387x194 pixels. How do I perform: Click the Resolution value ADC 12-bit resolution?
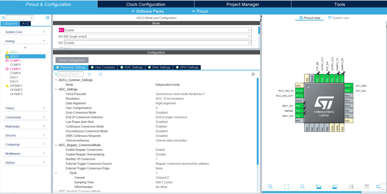[170, 98]
